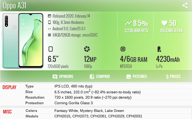Click the camera shutter icon
The width and height of the screenshot is (192, 119).
pyautogui.click(x=87, y=49)
